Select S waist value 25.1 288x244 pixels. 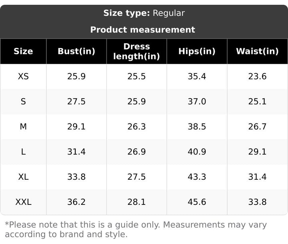[x=257, y=101]
